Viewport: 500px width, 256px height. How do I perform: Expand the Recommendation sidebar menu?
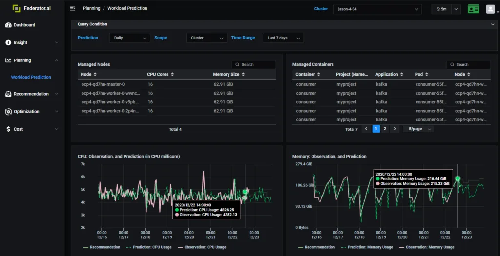(32, 94)
